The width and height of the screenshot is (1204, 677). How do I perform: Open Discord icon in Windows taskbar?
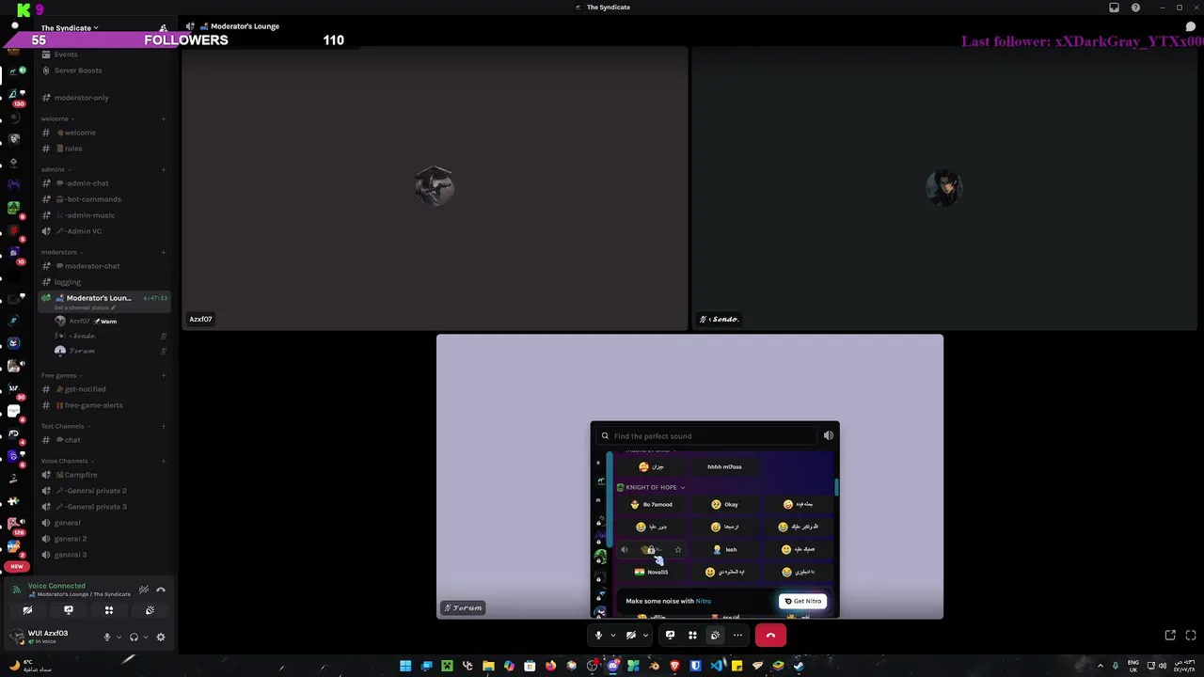(x=612, y=666)
